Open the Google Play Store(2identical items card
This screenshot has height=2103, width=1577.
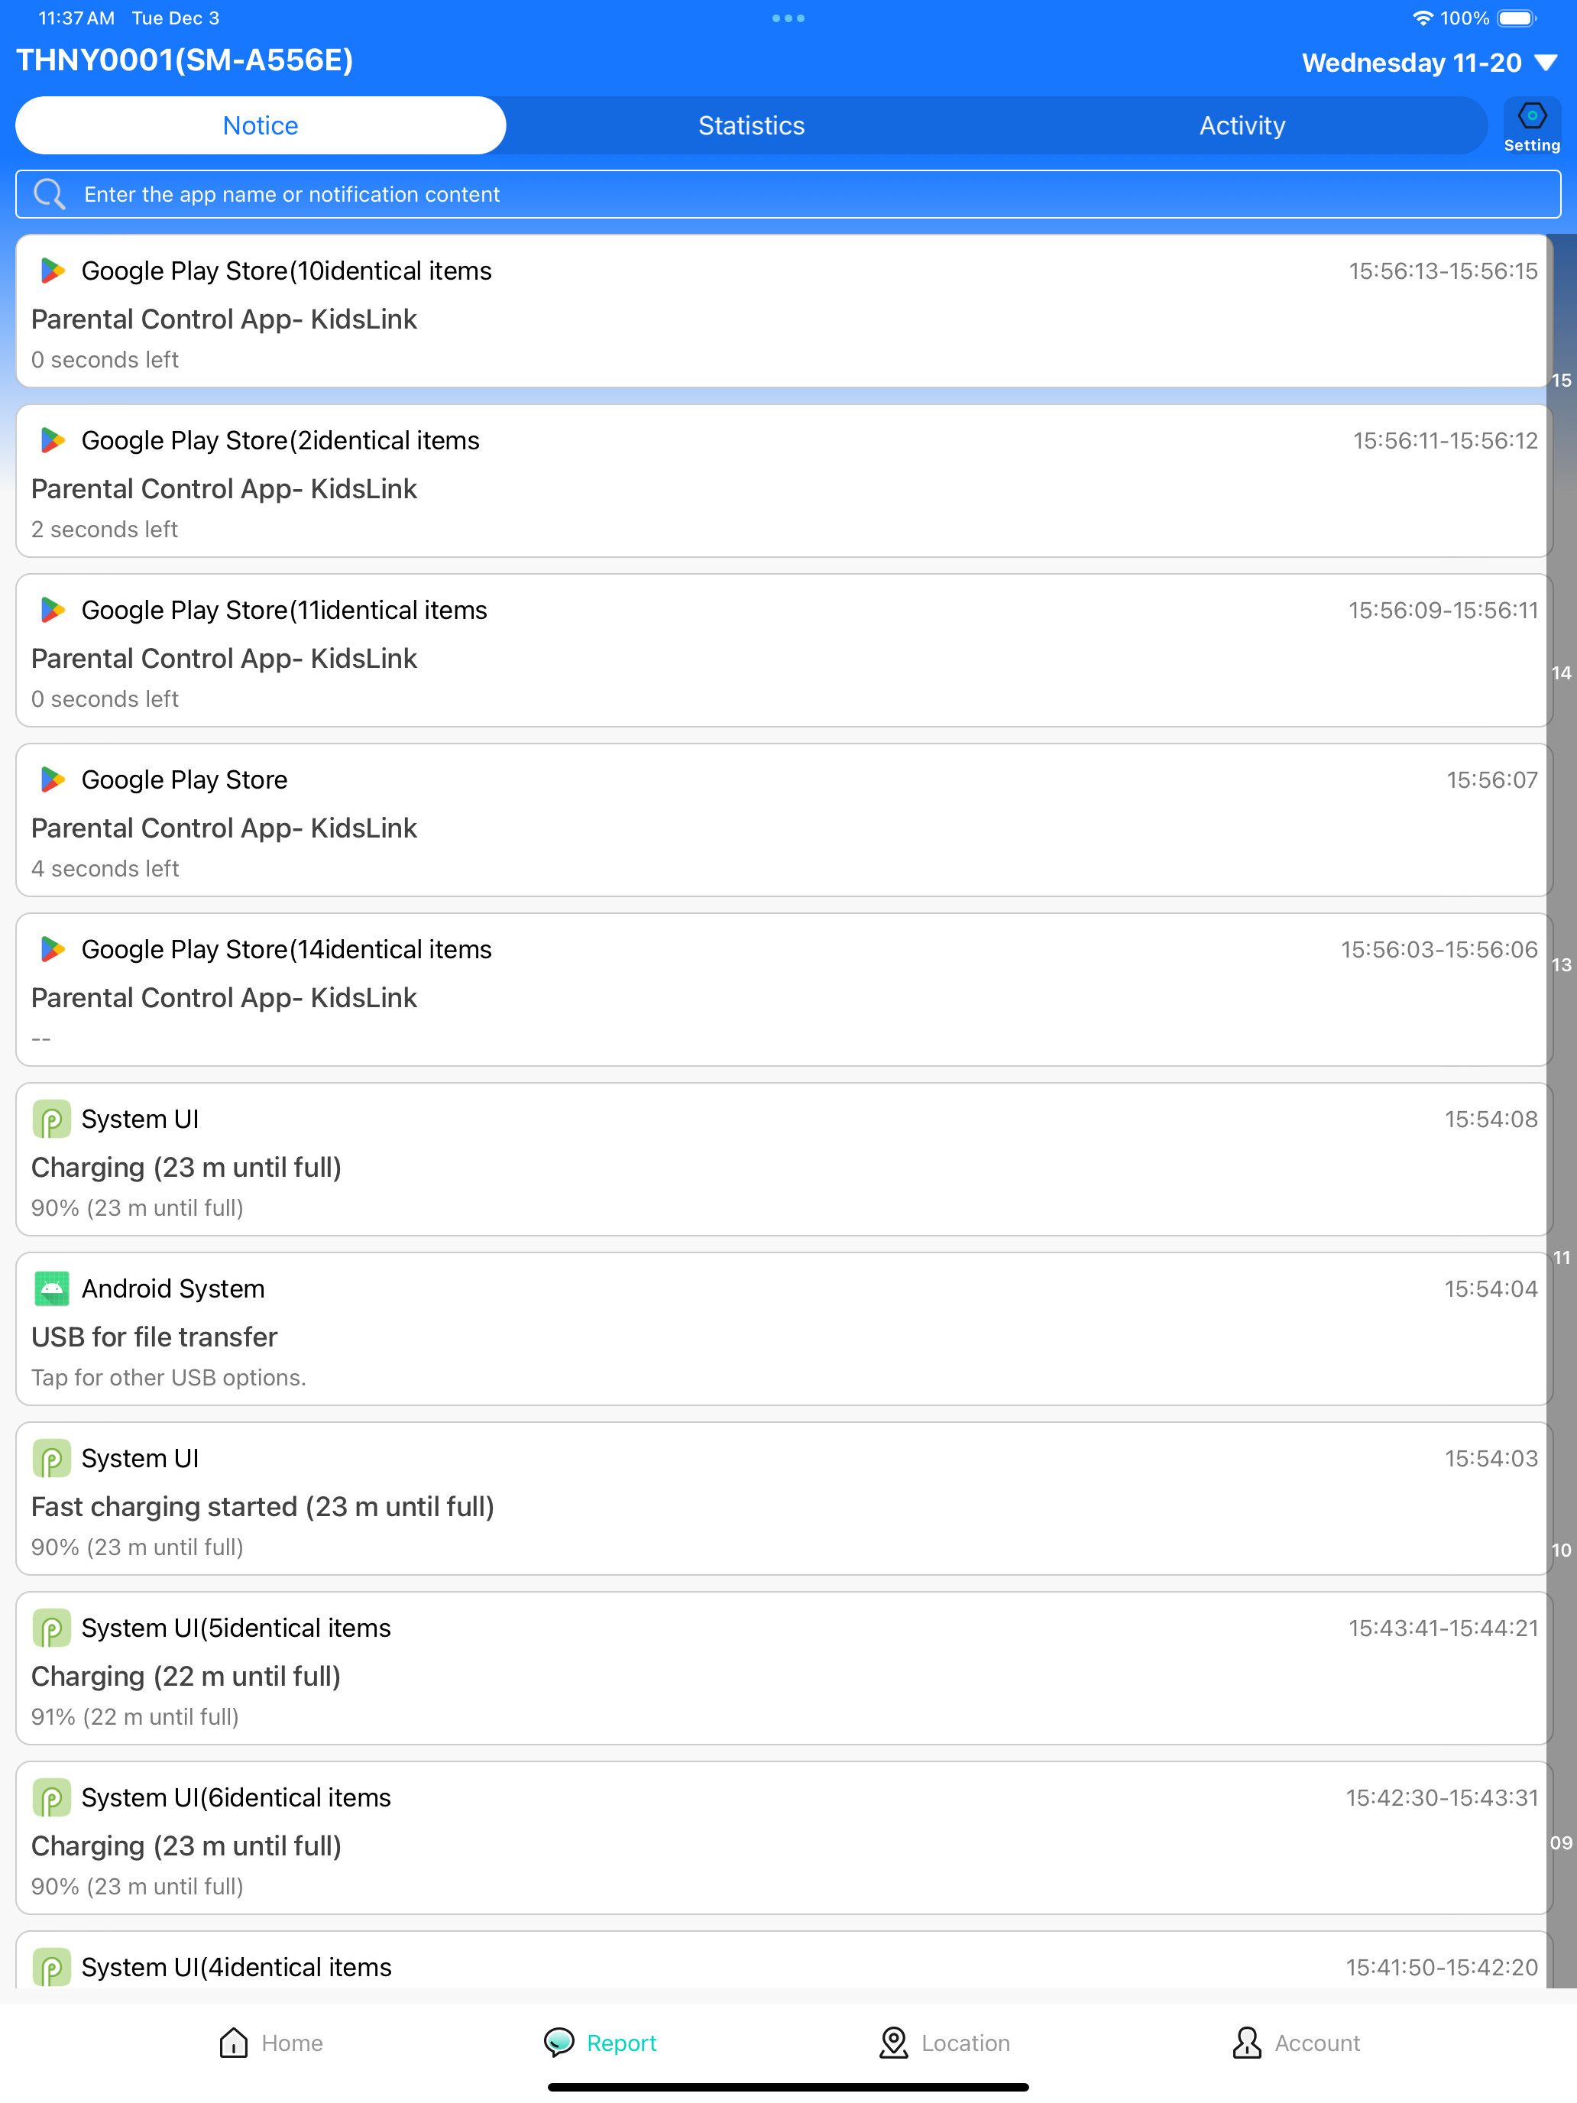[x=784, y=481]
